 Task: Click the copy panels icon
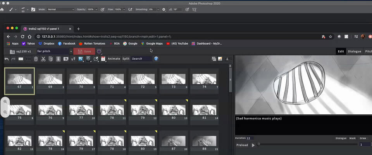50,59
